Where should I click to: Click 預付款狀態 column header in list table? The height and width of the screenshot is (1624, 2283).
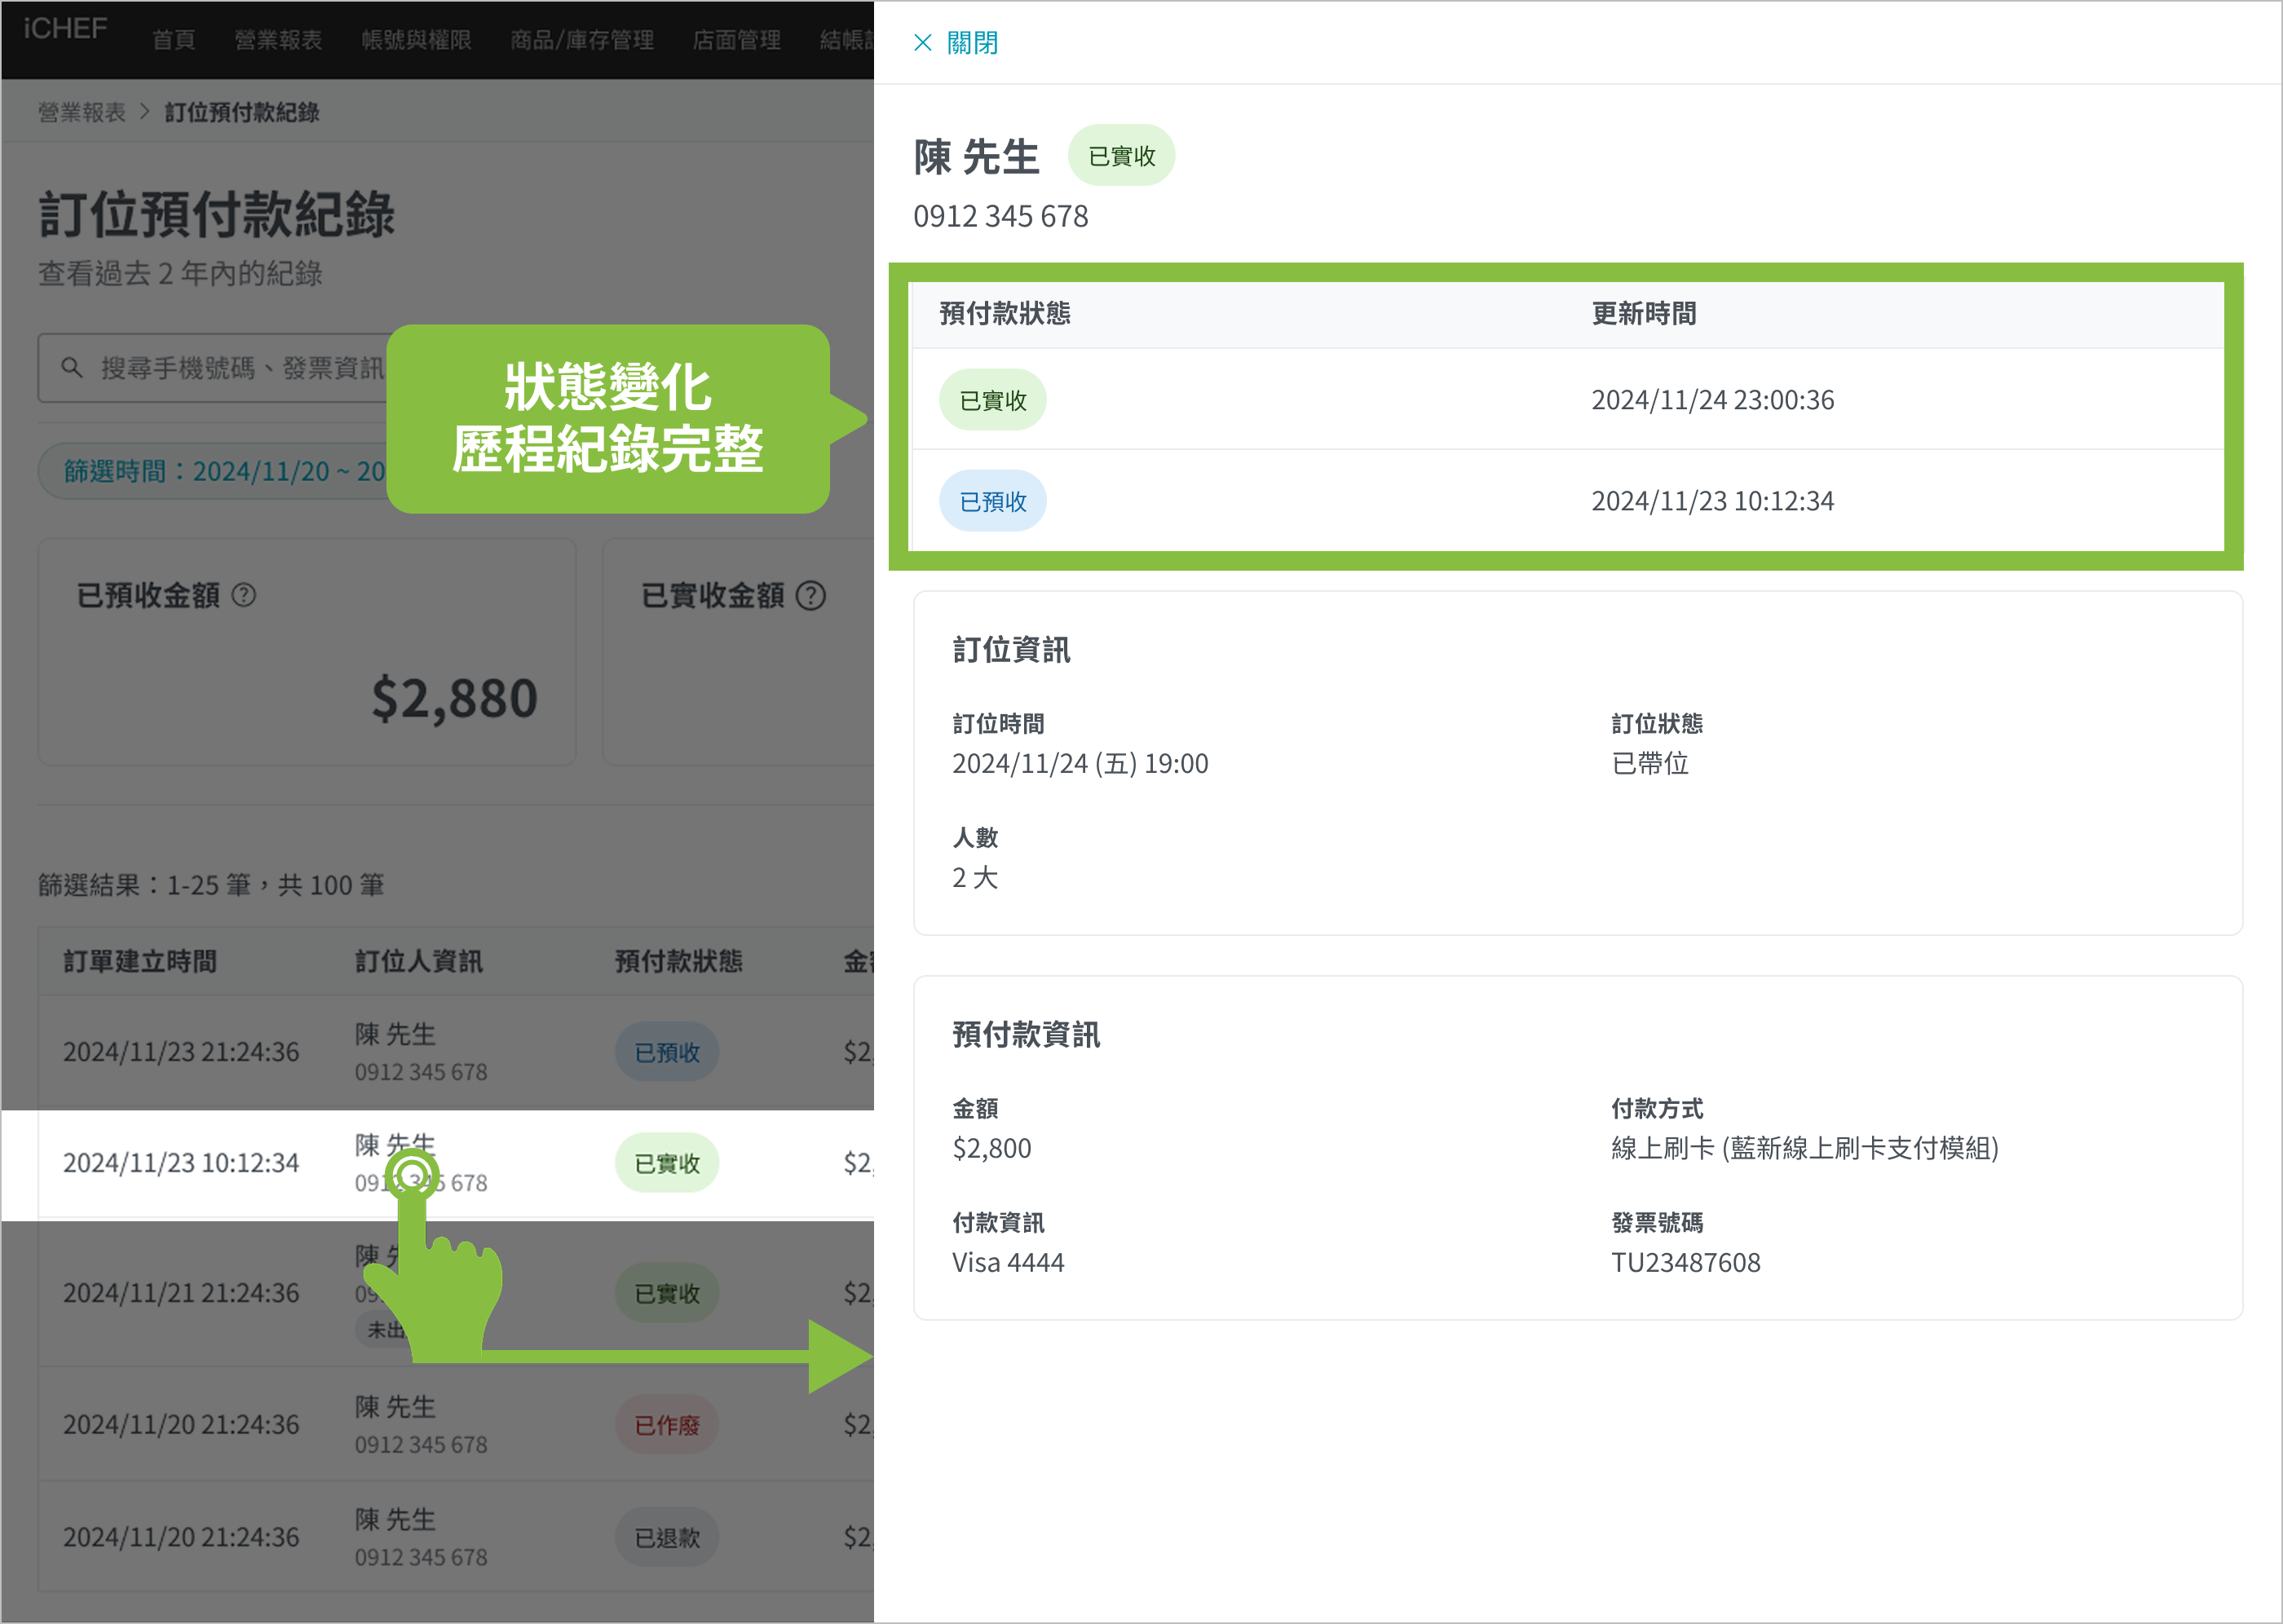[678, 961]
